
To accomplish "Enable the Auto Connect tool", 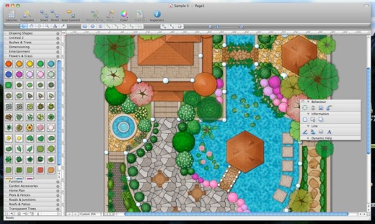I will tap(71, 16).
